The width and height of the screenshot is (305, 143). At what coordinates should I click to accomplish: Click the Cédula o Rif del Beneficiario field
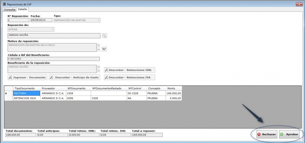pyautogui.click(x=53, y=59)
